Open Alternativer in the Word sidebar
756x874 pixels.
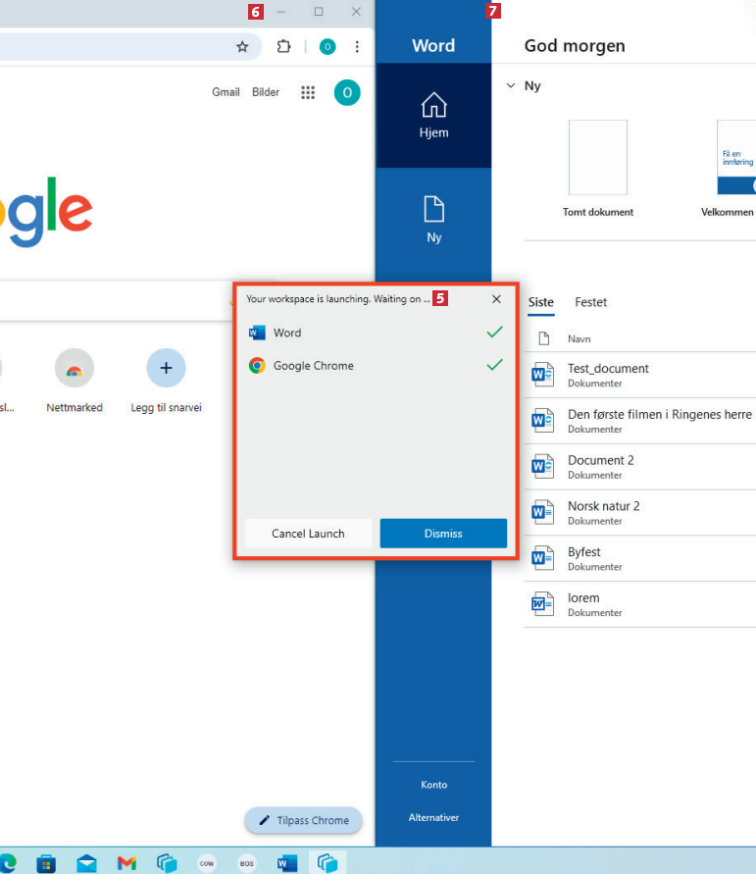[433, 817]
